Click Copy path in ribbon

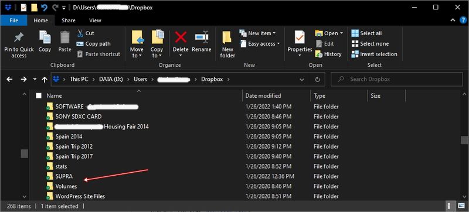(93, 43)
